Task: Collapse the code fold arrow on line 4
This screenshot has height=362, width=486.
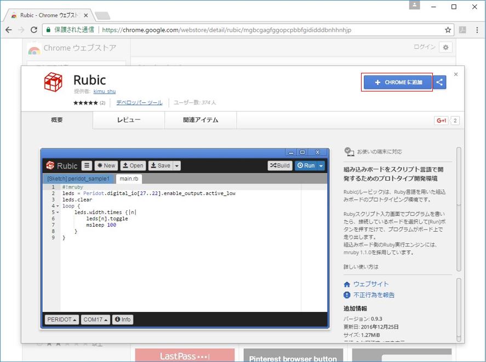Action: click(58, 206)
